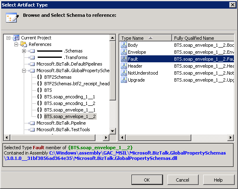Select Microsoft.BizTalk.TestTools in the tree
Screen dimensions: 238x189
(63, 130)
